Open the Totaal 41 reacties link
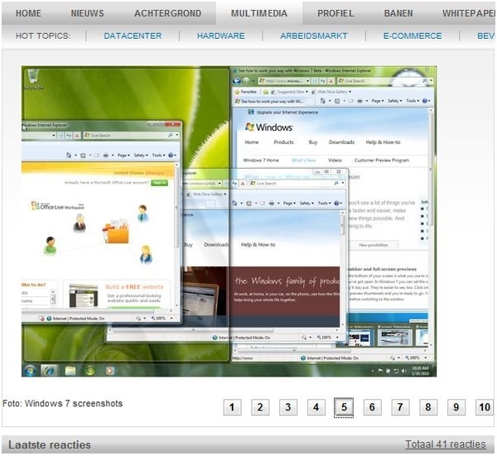 (446, 444)
